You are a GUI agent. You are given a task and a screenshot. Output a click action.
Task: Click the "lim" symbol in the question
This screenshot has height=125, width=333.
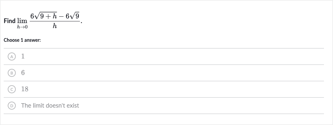point(22,21)
